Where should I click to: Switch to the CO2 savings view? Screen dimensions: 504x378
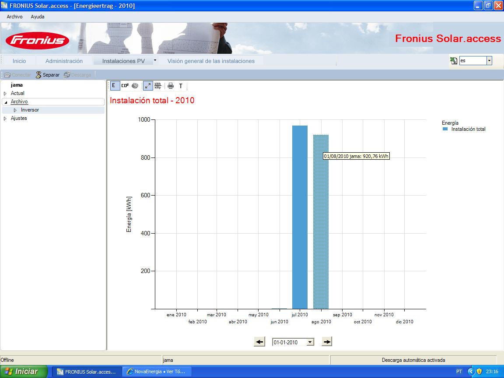pyautogui.click(x=125, y=86)
